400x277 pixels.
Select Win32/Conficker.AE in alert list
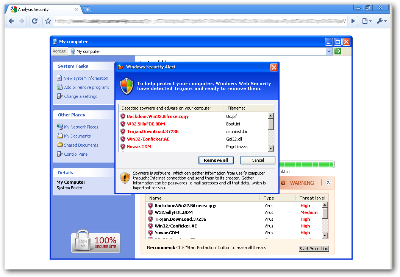(148, 139)
